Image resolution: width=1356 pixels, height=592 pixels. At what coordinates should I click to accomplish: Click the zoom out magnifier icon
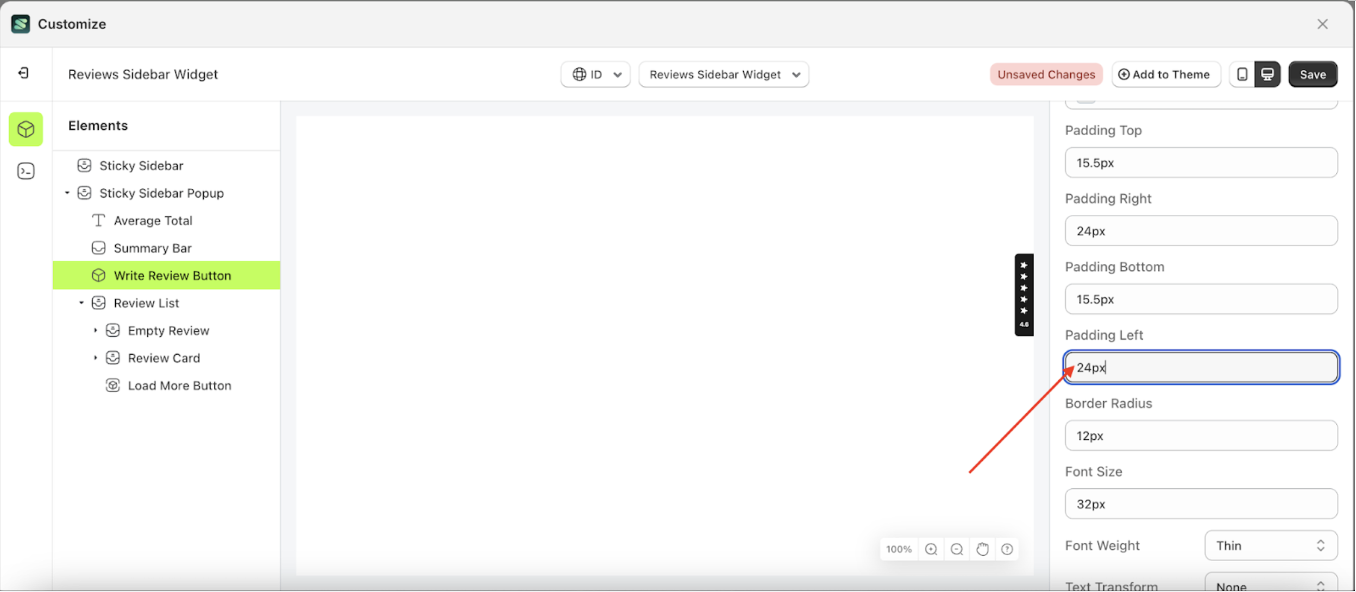(x=957, y=549)
